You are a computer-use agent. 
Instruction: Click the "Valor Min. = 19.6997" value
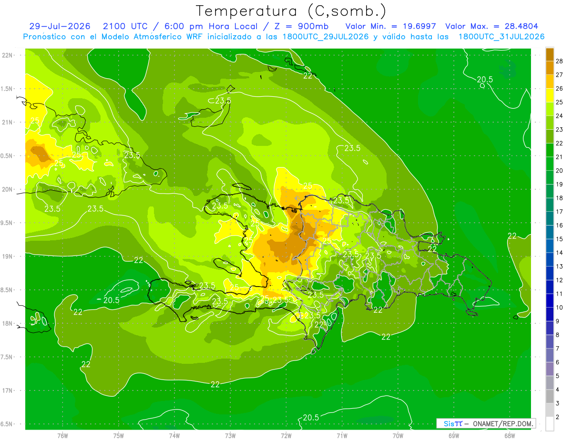pyautogui.click(x=390, y=26)
